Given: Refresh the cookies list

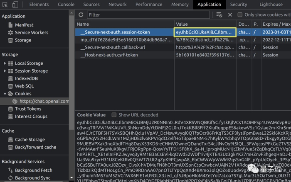Looking at the screenshot, I should (81, 15).
